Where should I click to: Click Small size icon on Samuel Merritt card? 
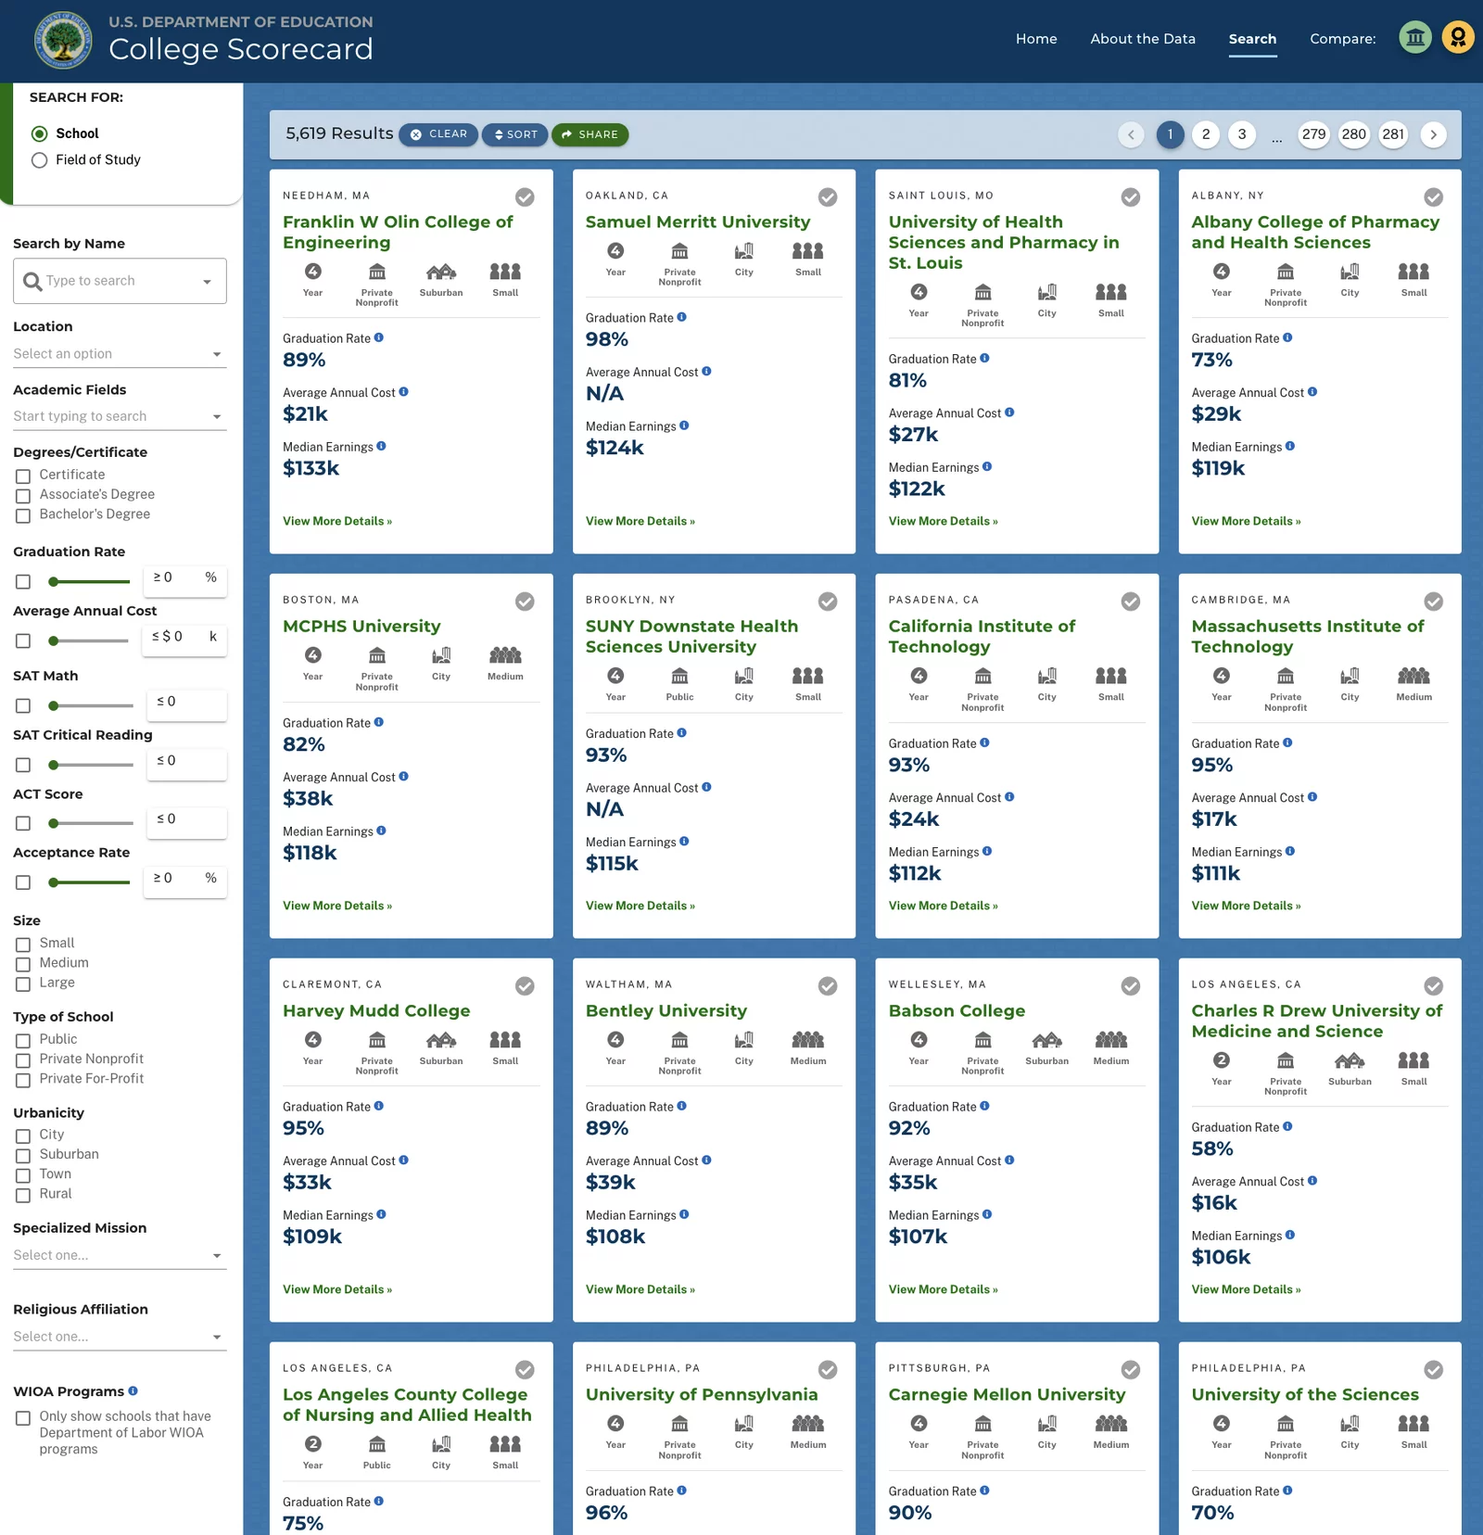click(808, 251)
